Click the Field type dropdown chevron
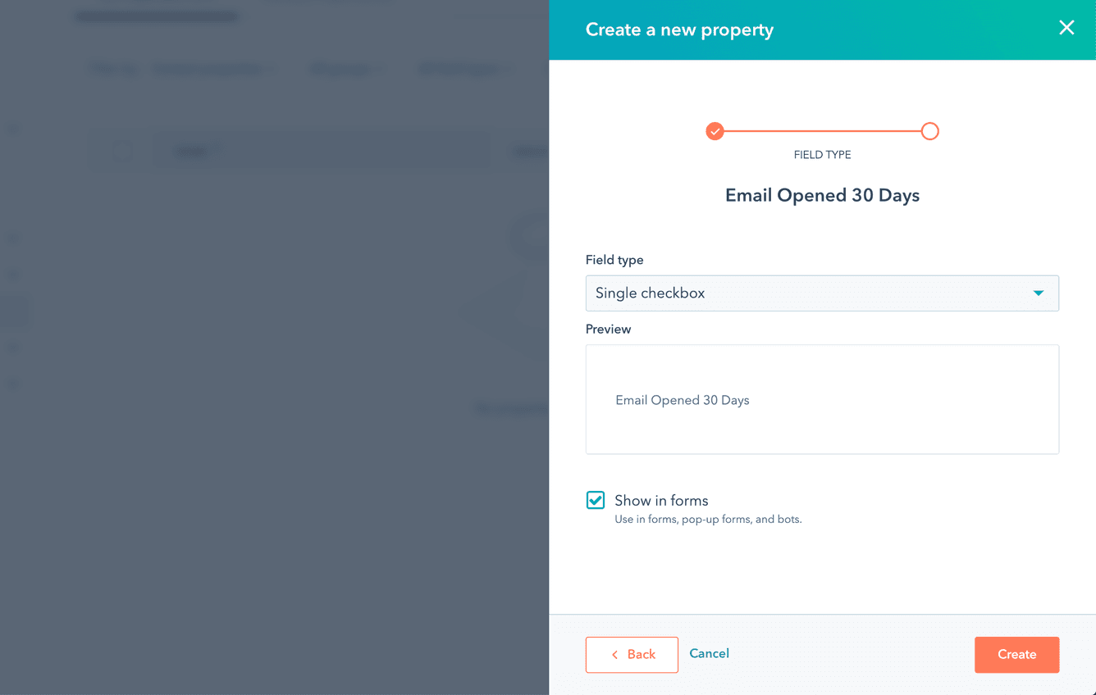1096x695 pixels. tap(1039, 293)
